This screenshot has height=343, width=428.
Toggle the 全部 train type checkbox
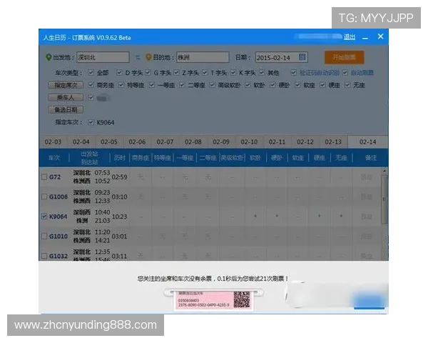point(91,72)
